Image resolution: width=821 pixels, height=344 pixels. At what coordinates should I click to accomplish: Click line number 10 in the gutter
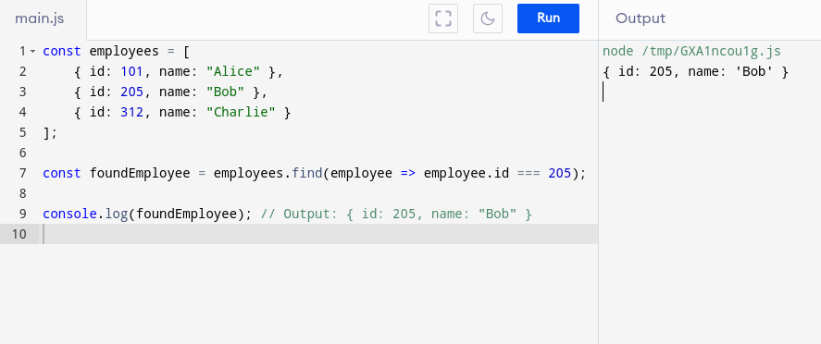[x=19, y=234]
